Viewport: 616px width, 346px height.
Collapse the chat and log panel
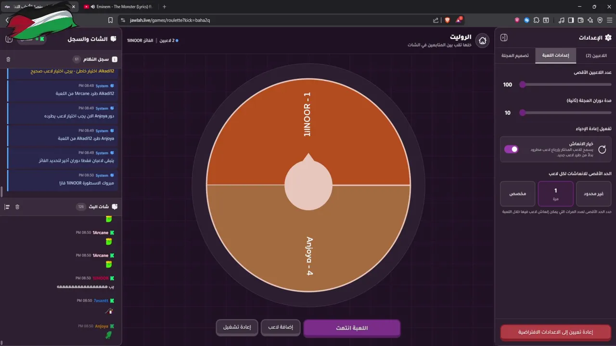pyautogui.click(x=9, y=39)
